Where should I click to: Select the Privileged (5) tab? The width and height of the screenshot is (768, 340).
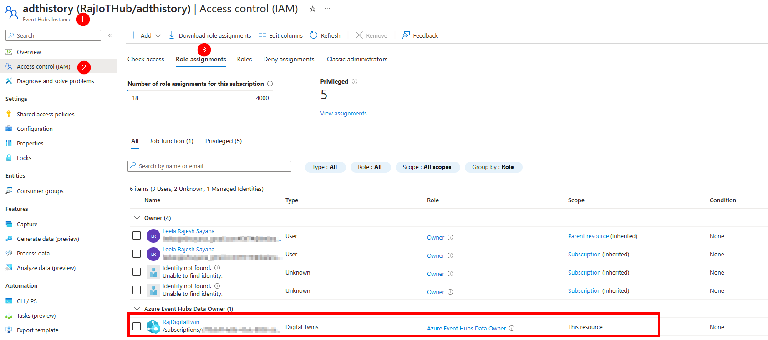[x=224, y=141]
